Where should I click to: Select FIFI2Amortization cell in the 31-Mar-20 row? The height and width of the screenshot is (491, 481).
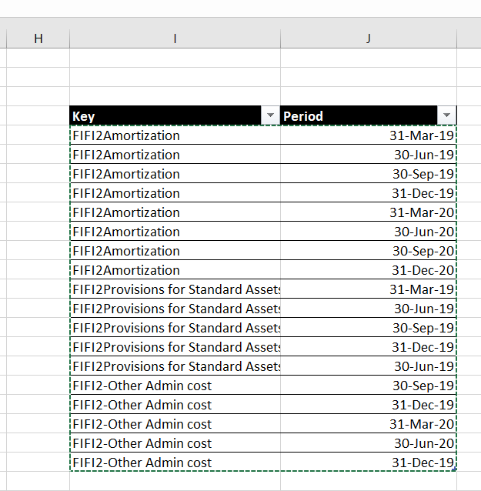coord(175,212)
